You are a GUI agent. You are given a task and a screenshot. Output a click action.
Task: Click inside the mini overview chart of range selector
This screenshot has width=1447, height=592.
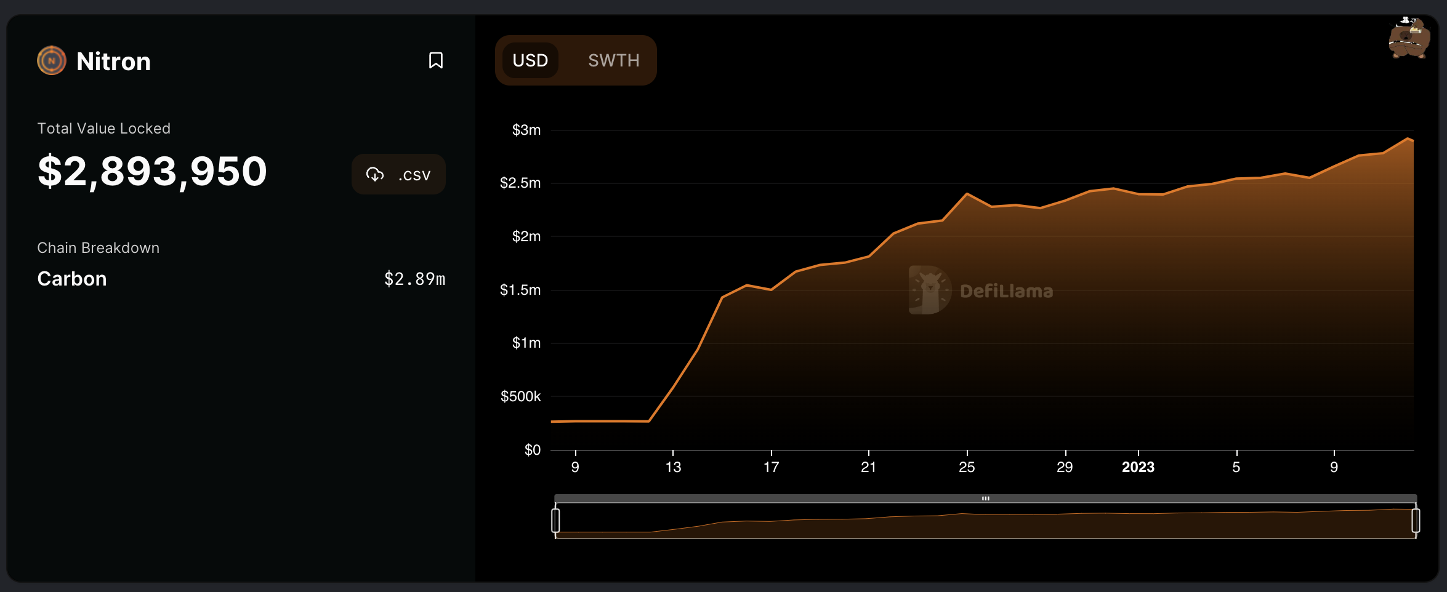(985, 521)
